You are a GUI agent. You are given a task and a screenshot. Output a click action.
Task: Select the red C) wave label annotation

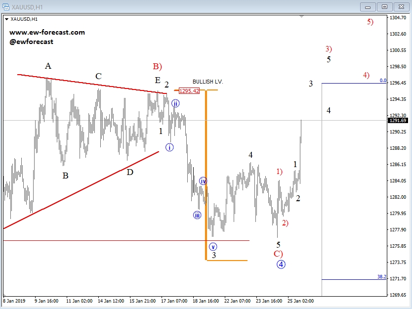[x=279, y=254]
